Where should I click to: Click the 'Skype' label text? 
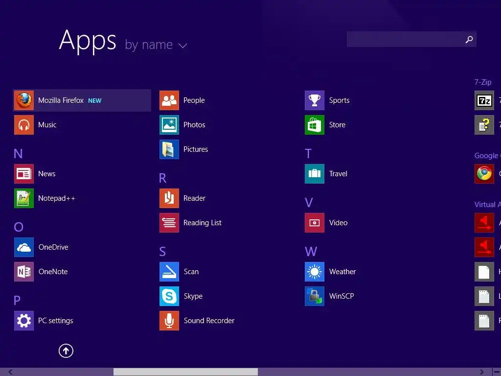(193, 296)
